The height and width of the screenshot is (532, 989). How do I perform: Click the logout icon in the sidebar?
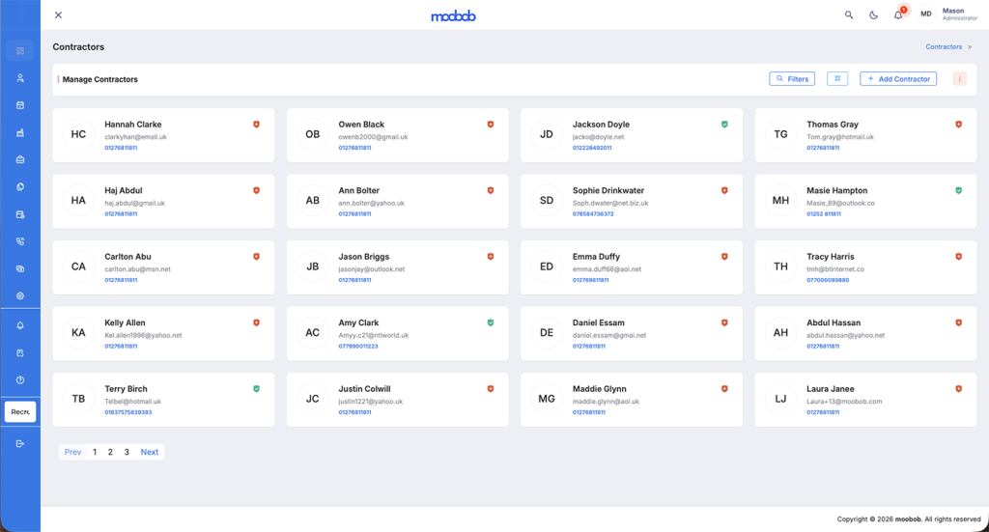(x=20, y=443)
